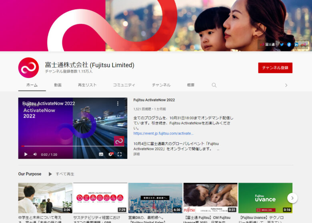
Task: Open the 【Fujitsu Uvance】テクノロ video title
Action: pos(261,219)
